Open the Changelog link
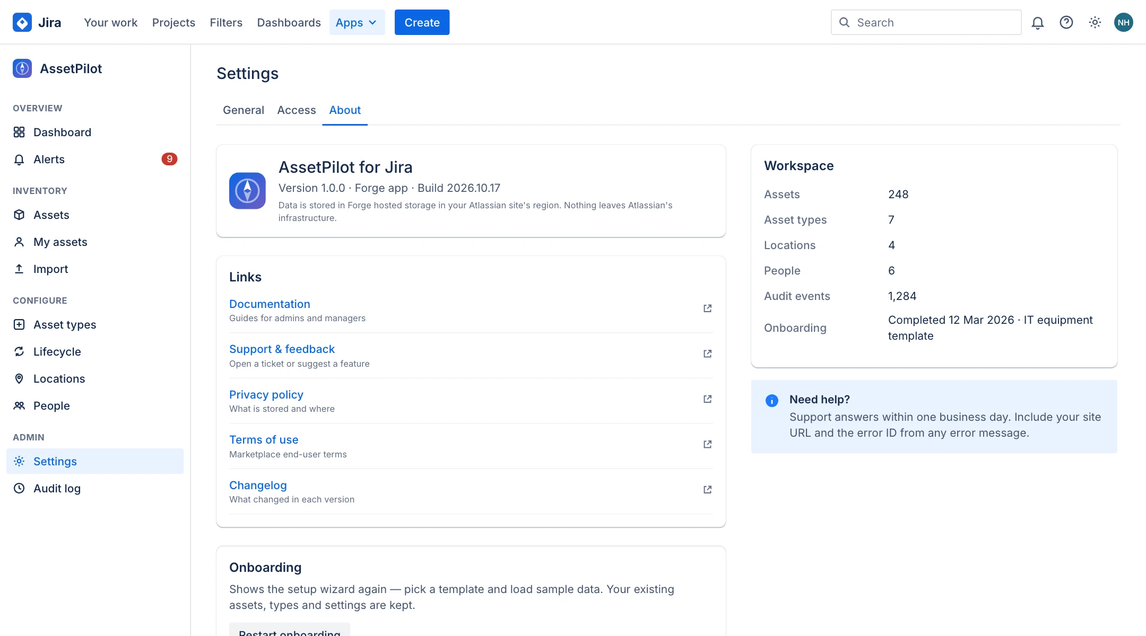The height and width of the screenshot is (636, 1146). [258, 485]
